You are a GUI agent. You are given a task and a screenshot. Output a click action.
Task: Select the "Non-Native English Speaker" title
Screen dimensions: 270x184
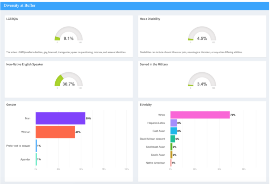point(25,64)
